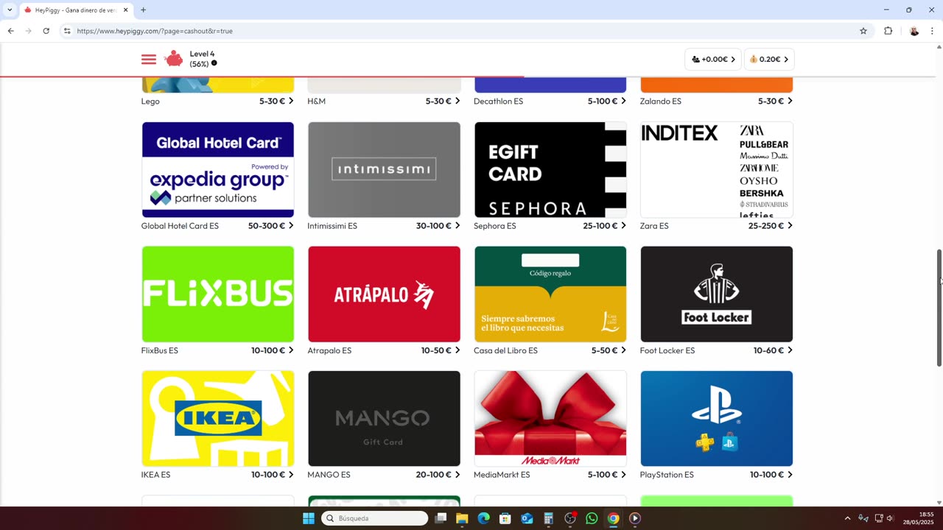The width and height of the screenshot is (943, 530).
Task: Select the Global Hotel Card gift card
Action: [x=217, y=169]
